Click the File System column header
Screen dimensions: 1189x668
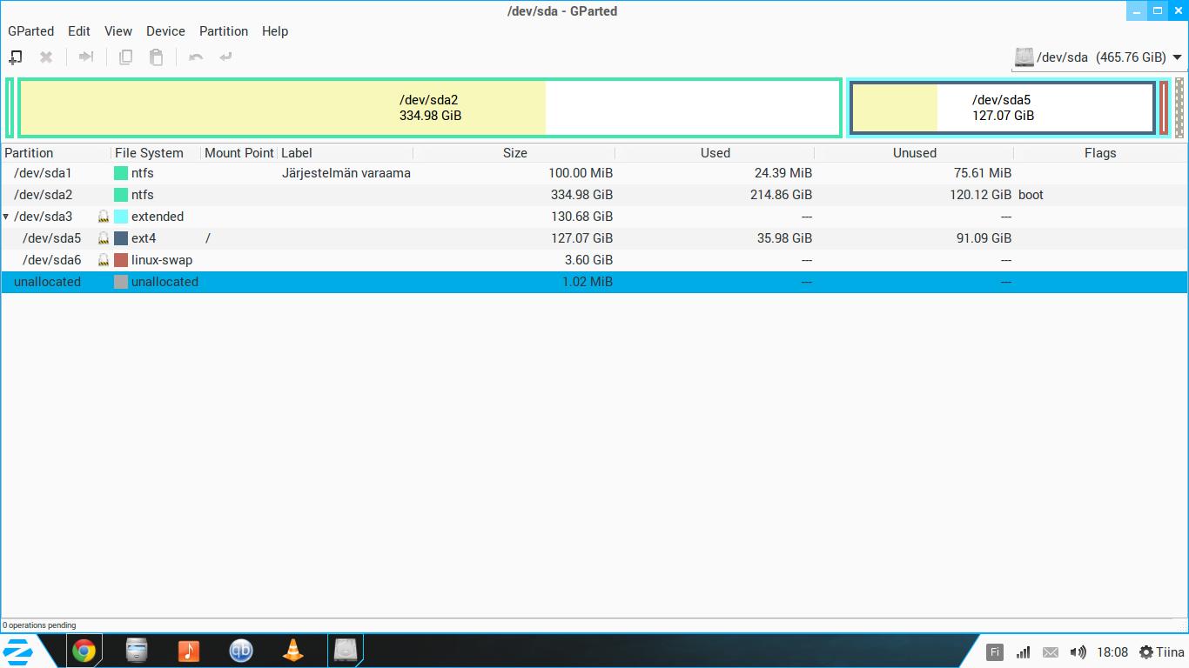click(149, 153)
